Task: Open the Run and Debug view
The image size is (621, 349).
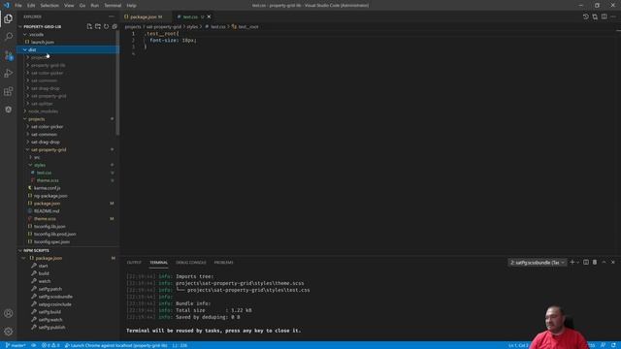Action: pyautogui.click(x=9, y=74)
